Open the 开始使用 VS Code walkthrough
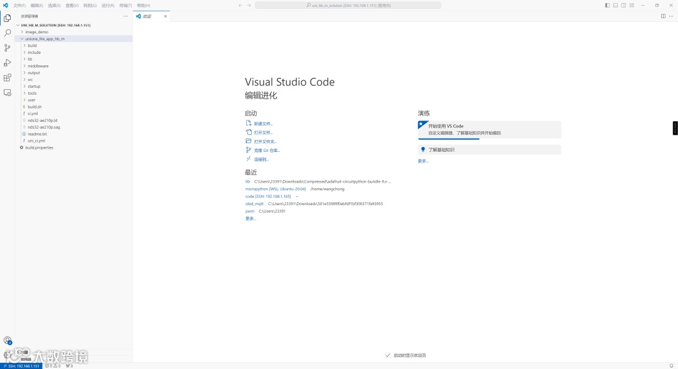Image resolution: width=678 pixels, height=369 pixels. [x=489, y=130]
